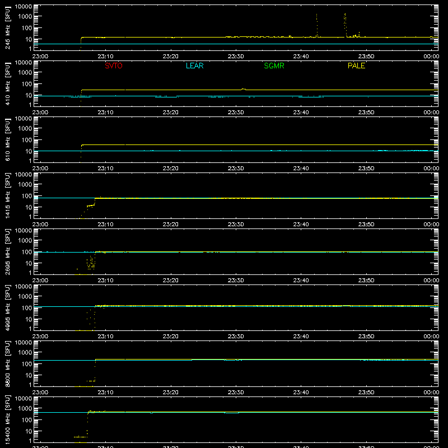Select the '1415 MHz [SFU]' axis title
This screenshot has height=448, width=448.
(x=7, y=195)
